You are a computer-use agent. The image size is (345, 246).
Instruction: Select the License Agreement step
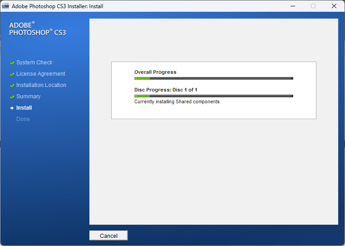pyautogui.click(x=41, y=74)
